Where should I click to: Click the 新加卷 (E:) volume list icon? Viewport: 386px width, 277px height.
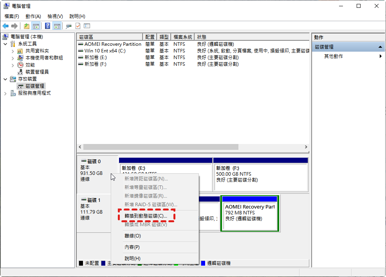click(x=81, y=58)
